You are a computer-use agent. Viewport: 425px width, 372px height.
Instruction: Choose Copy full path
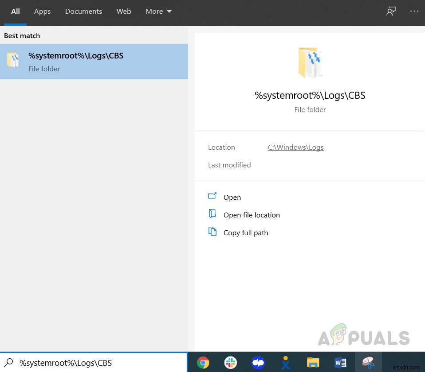click(x=246, y=232)
